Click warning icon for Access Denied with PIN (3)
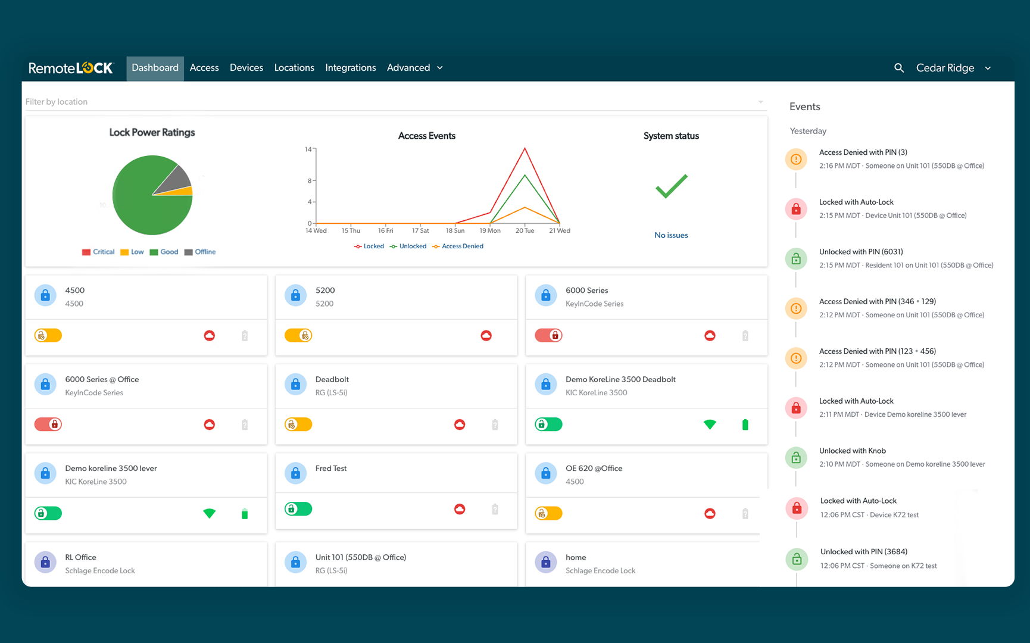The height and width of the screenshot is (643, 1030). [x=796, y=159]
